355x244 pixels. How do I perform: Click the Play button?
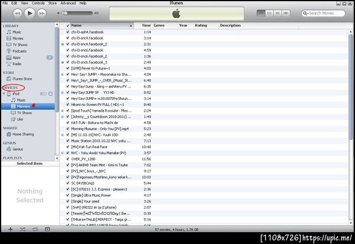click(30, 13)
